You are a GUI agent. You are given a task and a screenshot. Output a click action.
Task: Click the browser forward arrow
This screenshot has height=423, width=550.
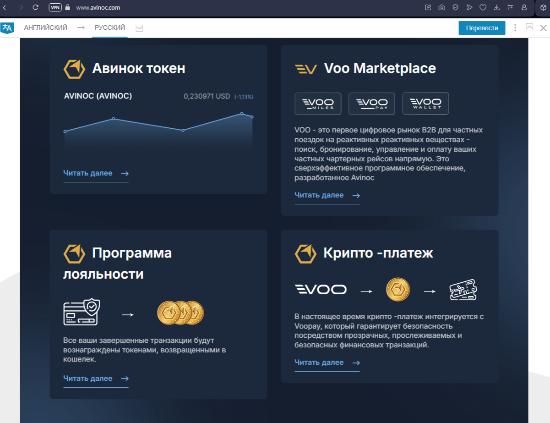coord(21,8)
